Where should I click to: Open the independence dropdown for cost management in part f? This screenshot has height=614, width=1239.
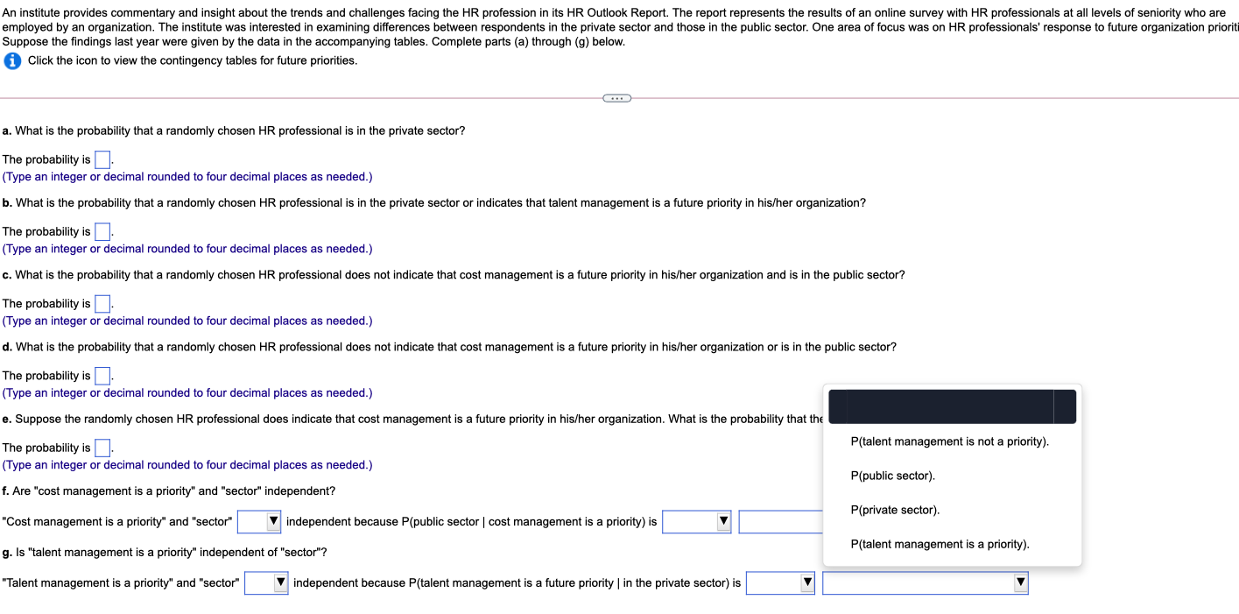[x=258, y=521]
